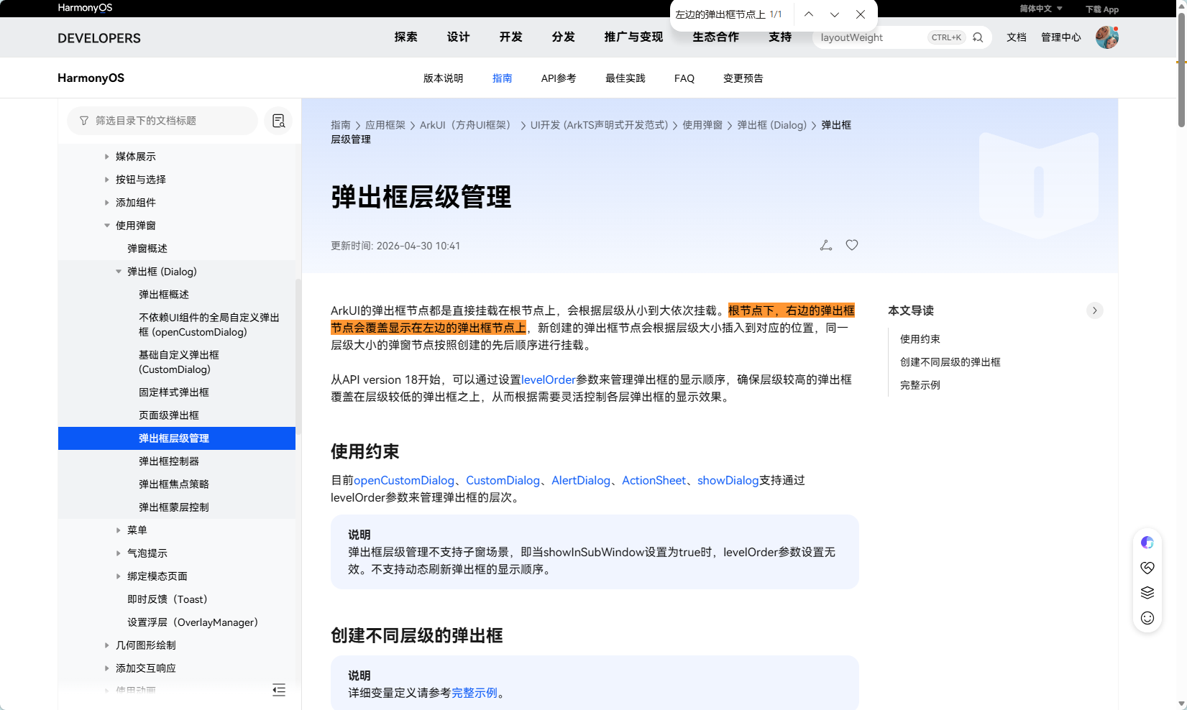Close the find-in-page bar
Screen dimensions: 1187x710
(x=861, y=14)
